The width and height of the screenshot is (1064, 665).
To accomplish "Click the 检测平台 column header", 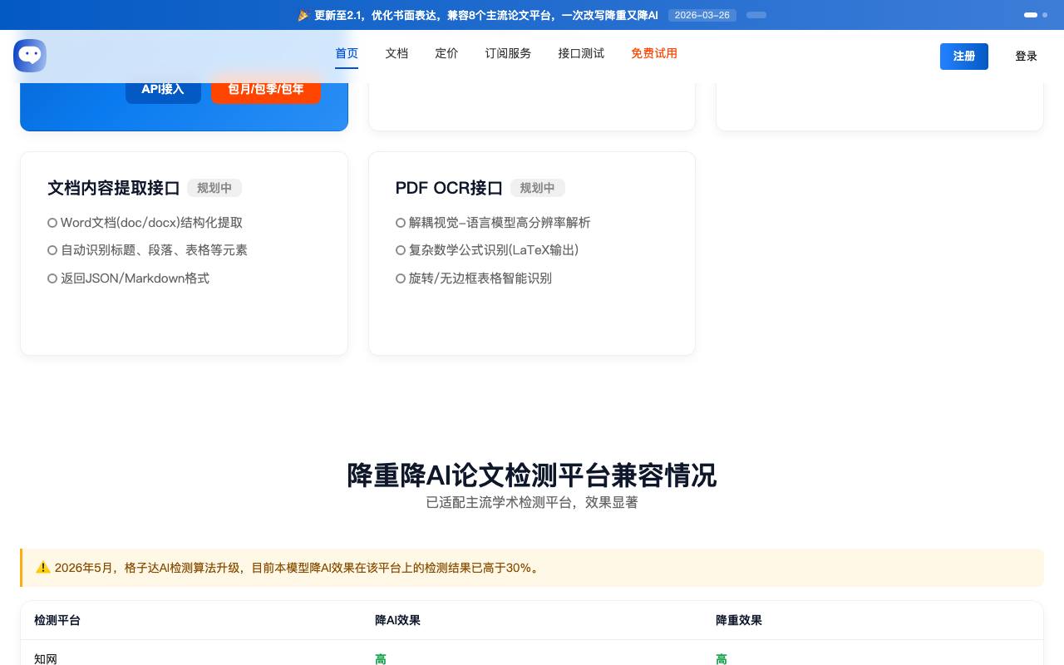I will click(57, 620).
